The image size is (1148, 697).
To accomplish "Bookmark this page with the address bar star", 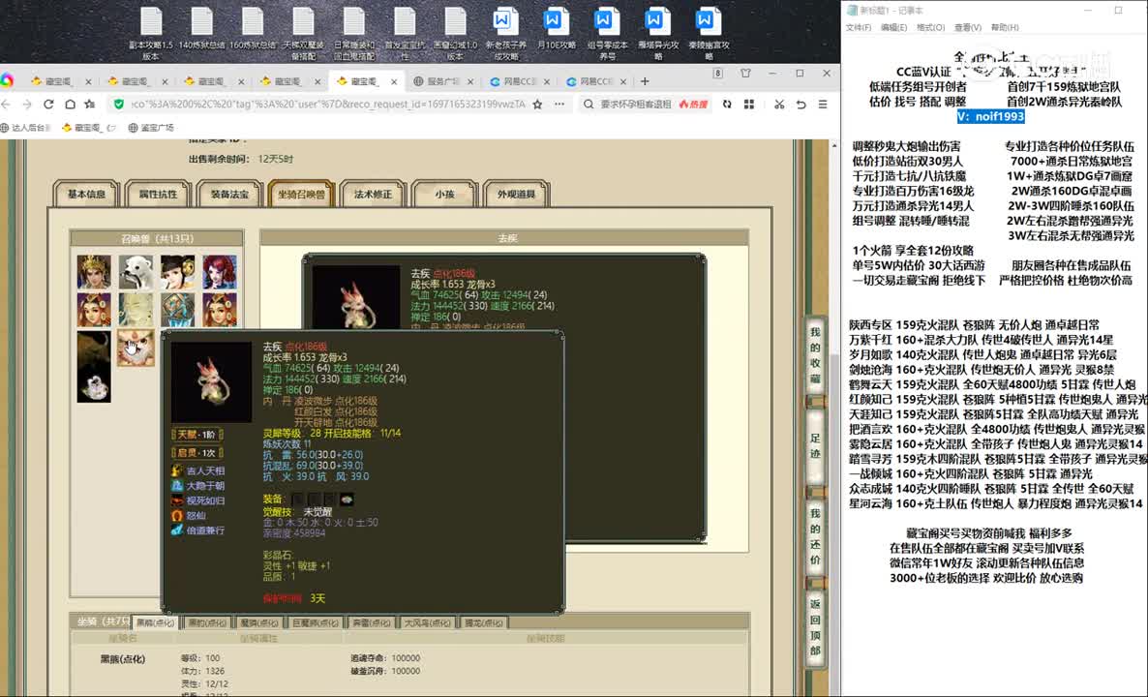I will tap(537, 104).
